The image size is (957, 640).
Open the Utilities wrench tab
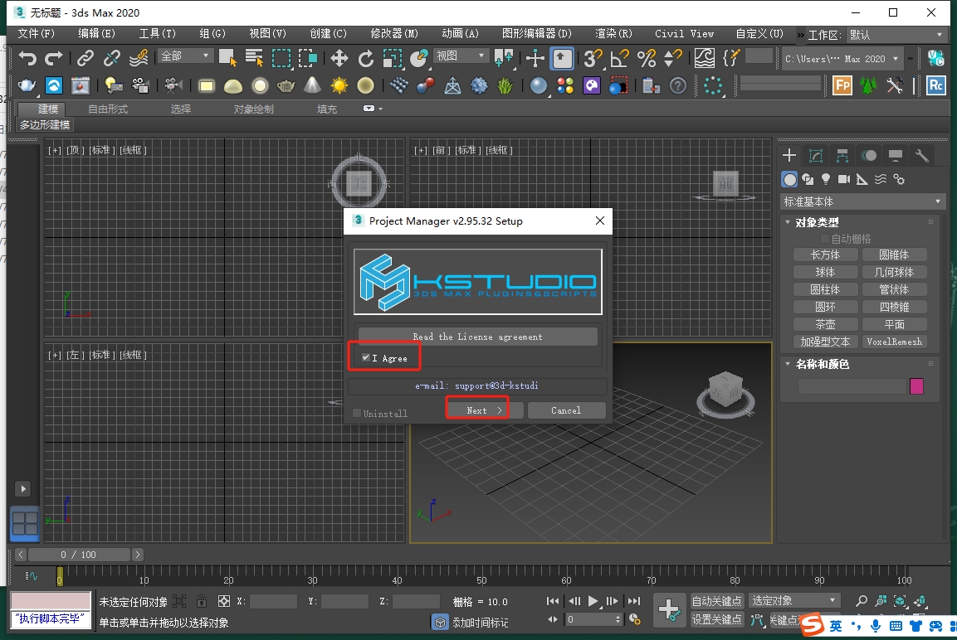coord(921,155)
